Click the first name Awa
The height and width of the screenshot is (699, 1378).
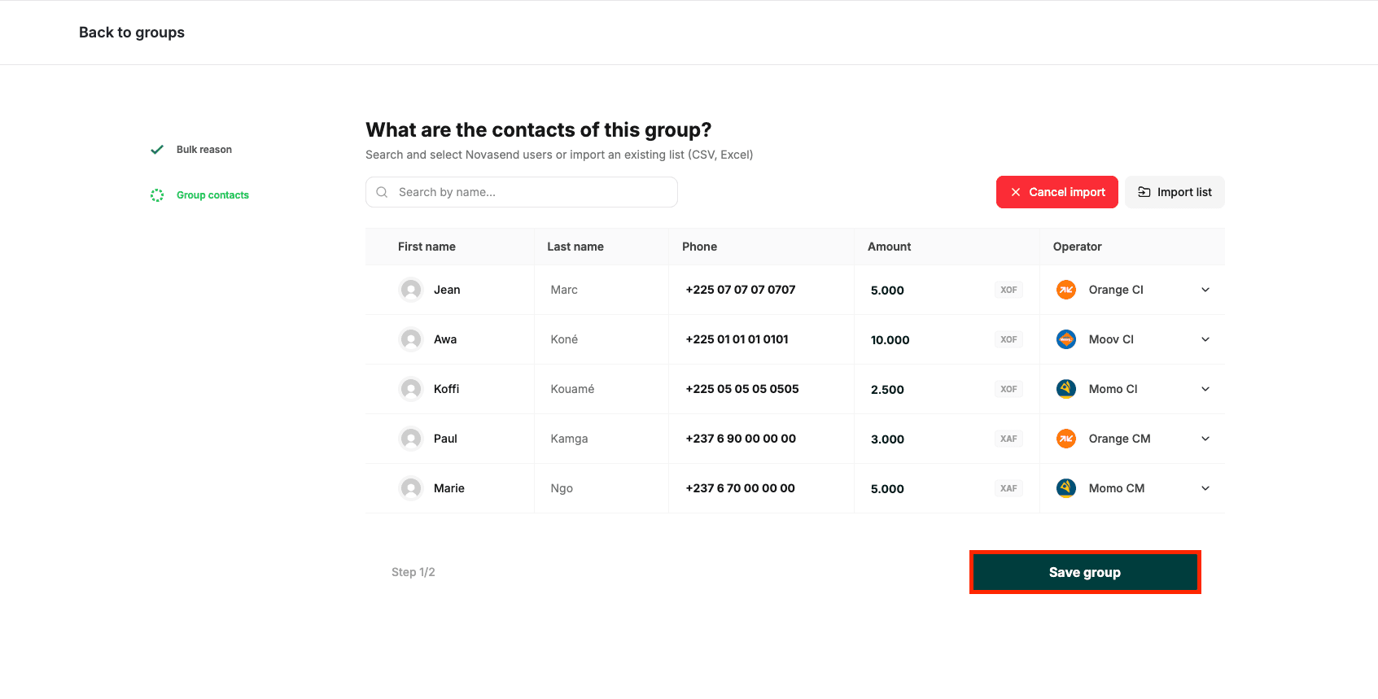click(445, 339)
